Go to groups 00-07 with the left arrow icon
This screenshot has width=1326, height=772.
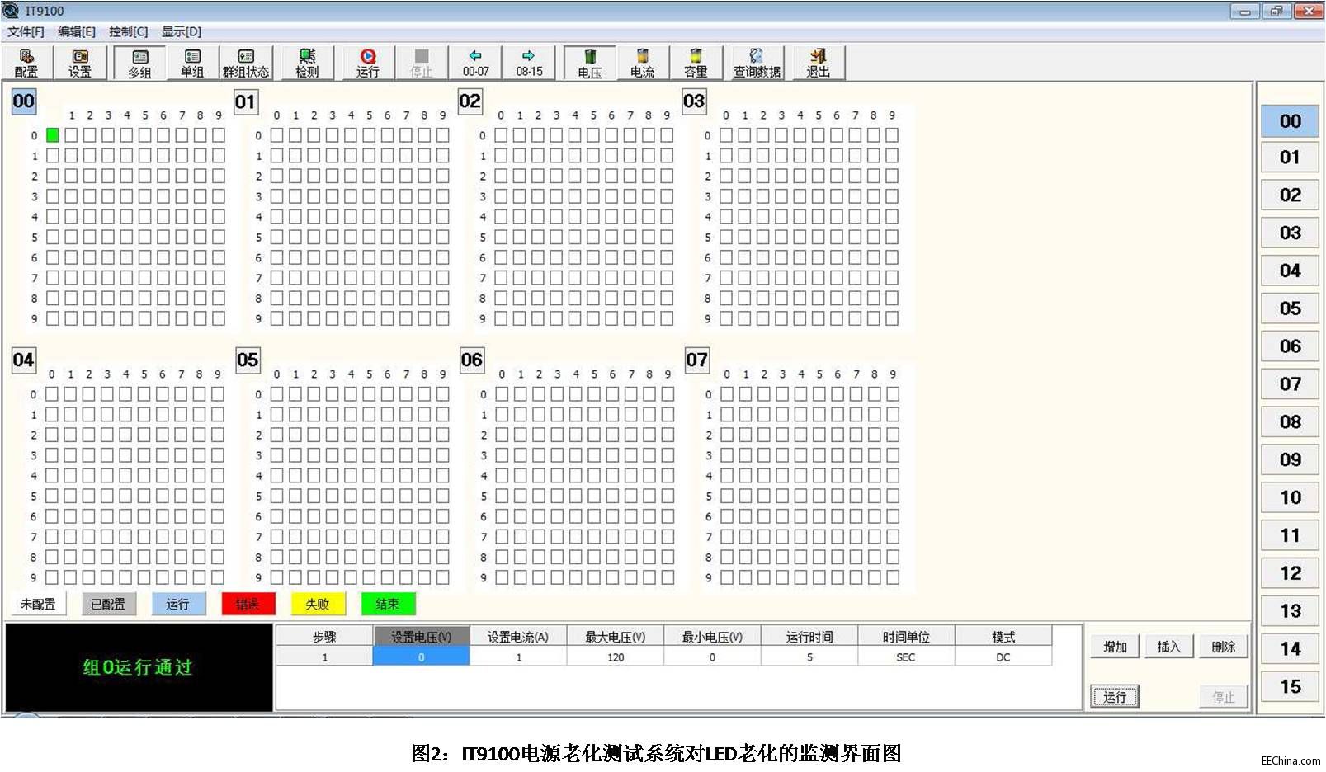click(x=475, y=63)
